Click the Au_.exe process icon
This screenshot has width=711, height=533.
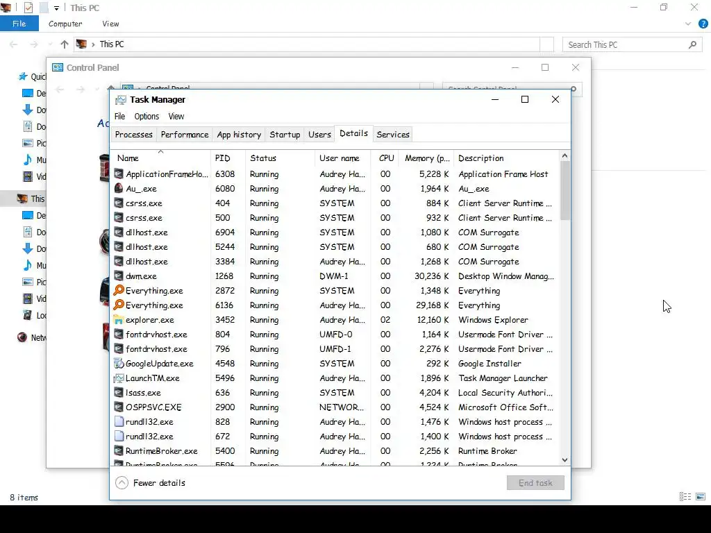(118, 189)
